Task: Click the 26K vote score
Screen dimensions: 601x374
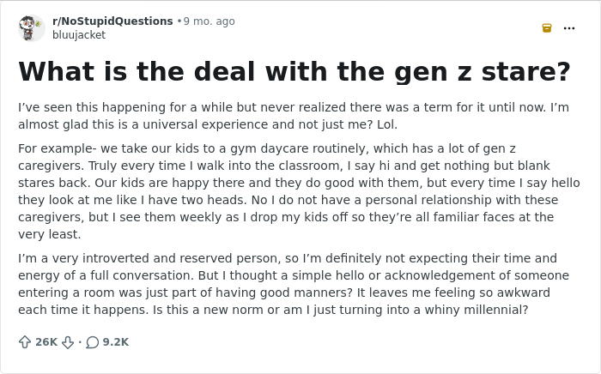Action: click(x=46, y=341)
